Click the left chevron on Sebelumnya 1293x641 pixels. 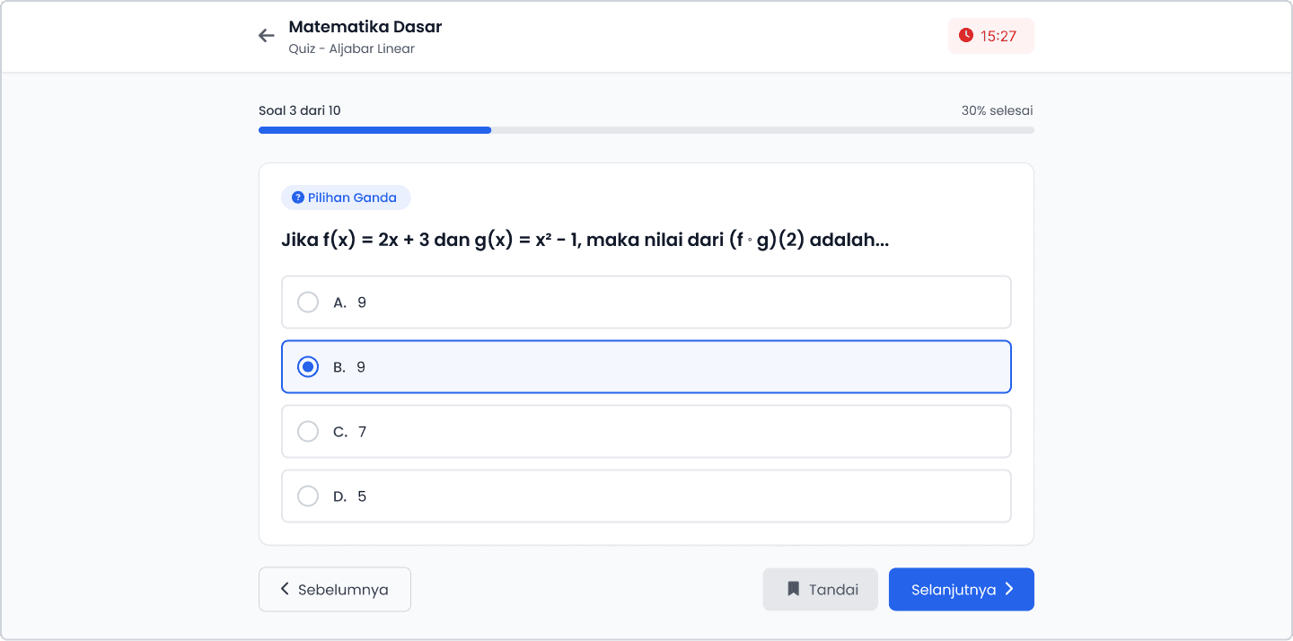285,589
